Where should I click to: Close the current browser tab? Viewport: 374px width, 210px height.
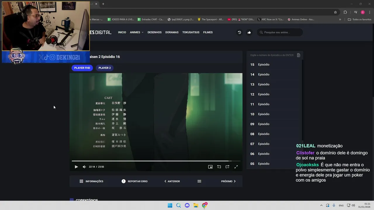click(96, 4)
